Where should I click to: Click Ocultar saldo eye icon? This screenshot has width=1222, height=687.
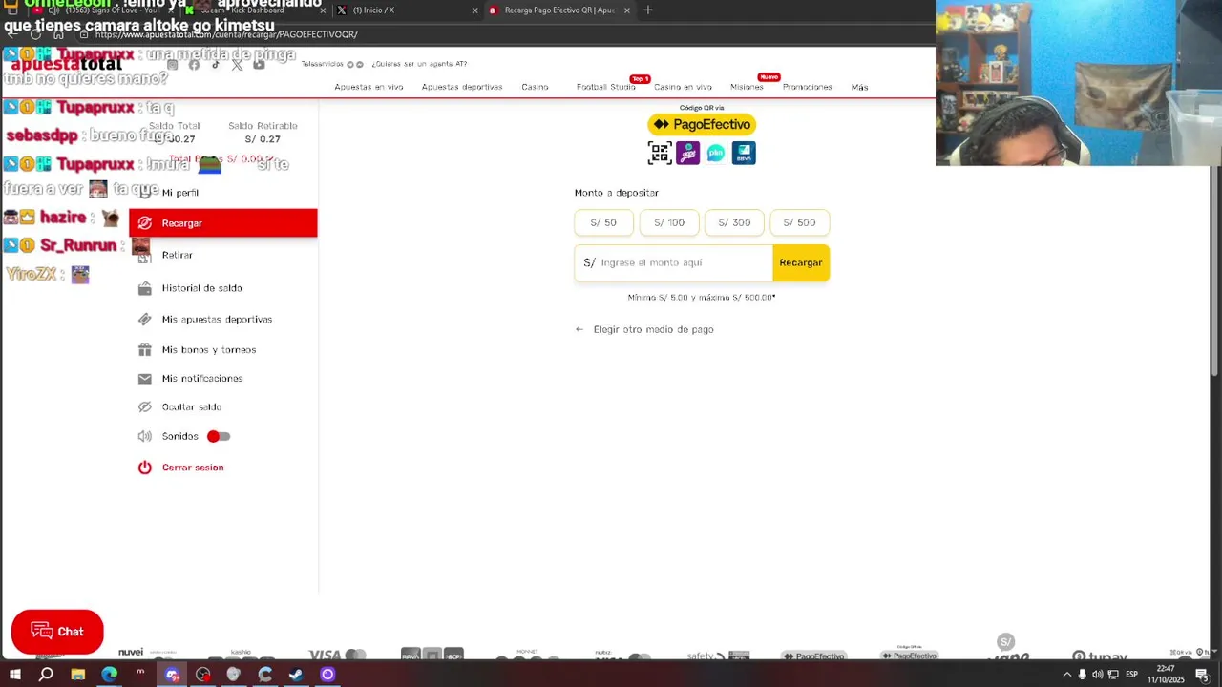(x=144, y=407)
